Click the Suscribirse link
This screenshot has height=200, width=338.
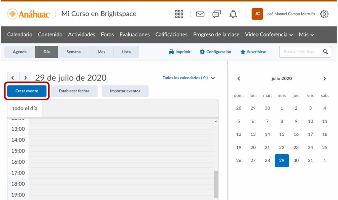[253, 52]
